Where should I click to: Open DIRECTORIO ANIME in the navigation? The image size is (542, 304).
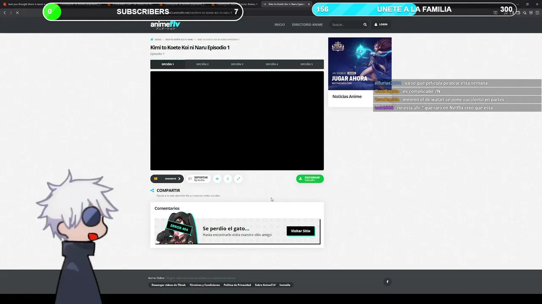coord(307,24)
